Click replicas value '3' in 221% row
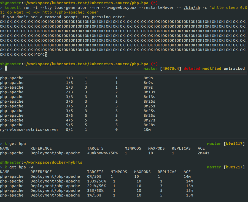This screenshot has width=248, height=202. tap(161, 186)
